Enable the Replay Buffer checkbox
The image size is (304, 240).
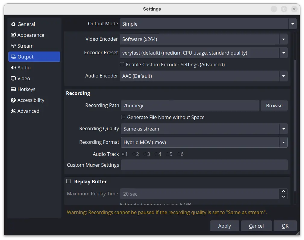[68, 181]
